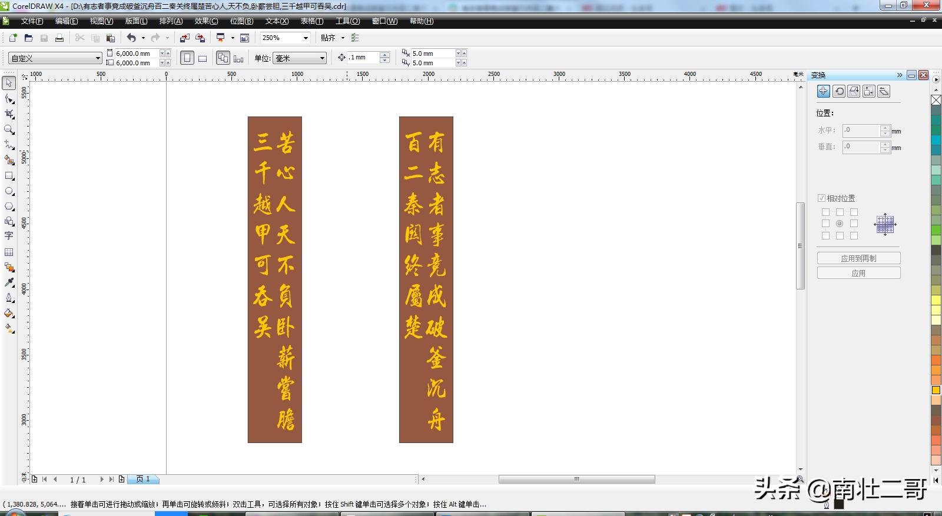942x516 pixels.
Task: Undo the last action
Action: pyautogui.click(x=131, y=38)
